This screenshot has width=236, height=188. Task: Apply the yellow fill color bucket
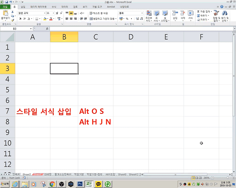[45, 19]
